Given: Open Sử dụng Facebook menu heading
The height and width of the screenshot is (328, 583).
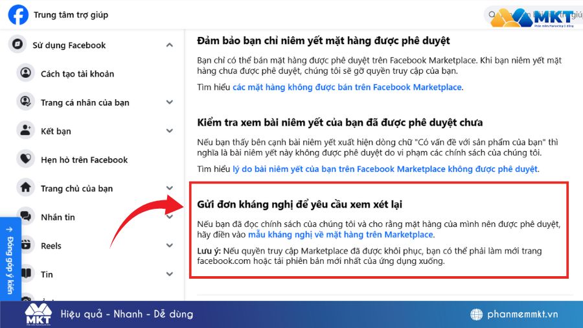Looking at the screenshot, I should pos(69,45).
